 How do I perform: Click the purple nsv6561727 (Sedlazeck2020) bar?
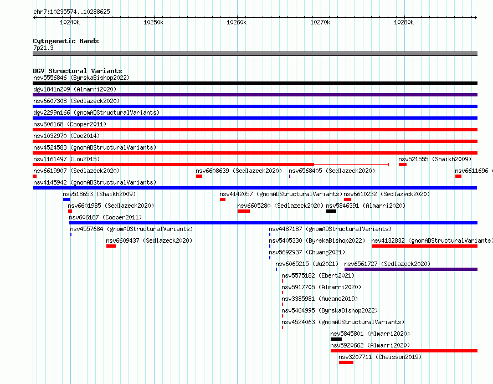click(x=411, y=269)
